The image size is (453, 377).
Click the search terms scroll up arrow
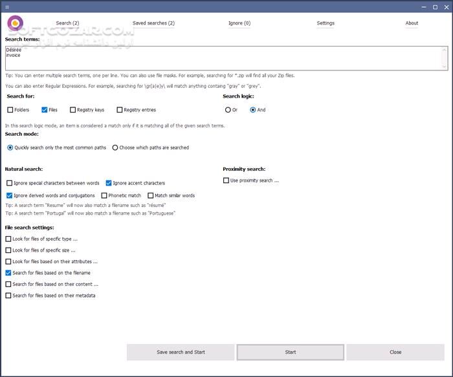444,49
